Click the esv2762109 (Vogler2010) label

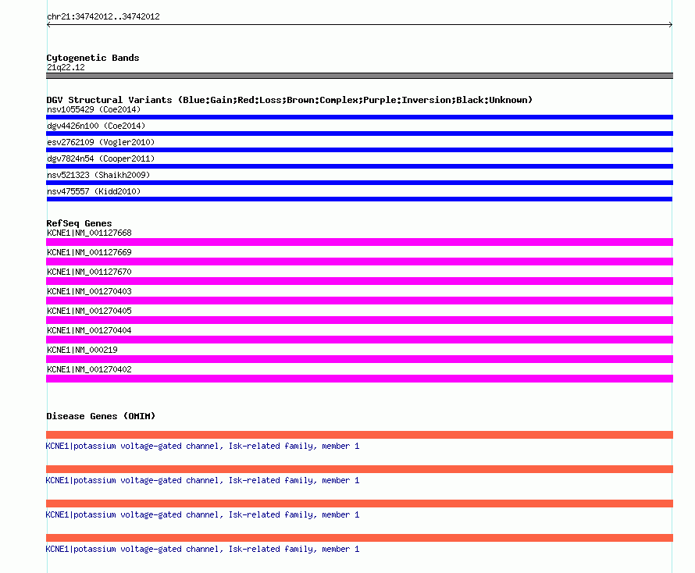[101, 142]
